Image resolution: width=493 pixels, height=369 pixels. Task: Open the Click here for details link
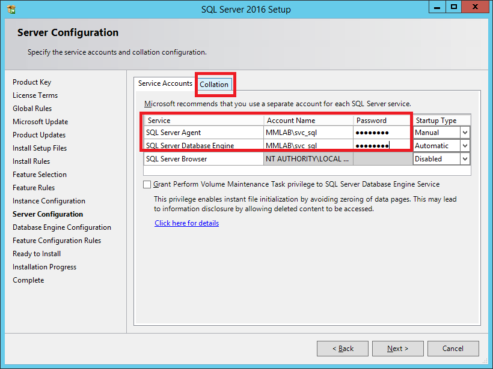tap(186, 223)
